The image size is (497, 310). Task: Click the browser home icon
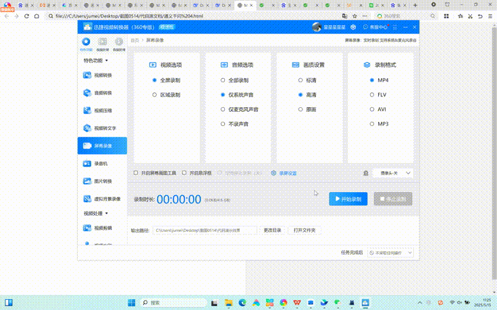pyautogui.click(x=36, y=16)
